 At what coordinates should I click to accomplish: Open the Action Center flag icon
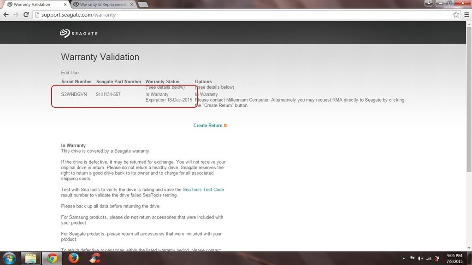pos(412,259)
